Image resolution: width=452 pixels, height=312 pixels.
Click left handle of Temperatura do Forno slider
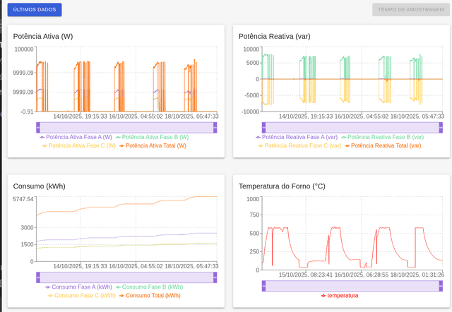click(263, 286)
